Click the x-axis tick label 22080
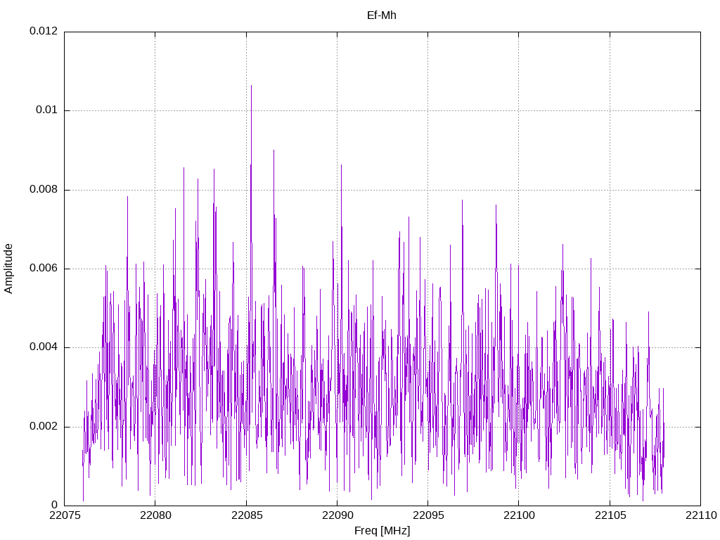Viewport: 720px width, 540px height. (x=155, y=515)
